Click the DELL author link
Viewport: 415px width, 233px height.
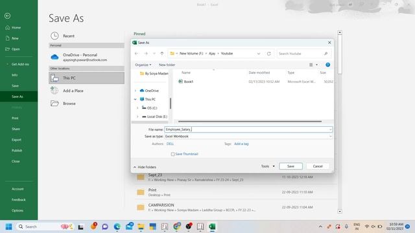click(x=170, y=144)
